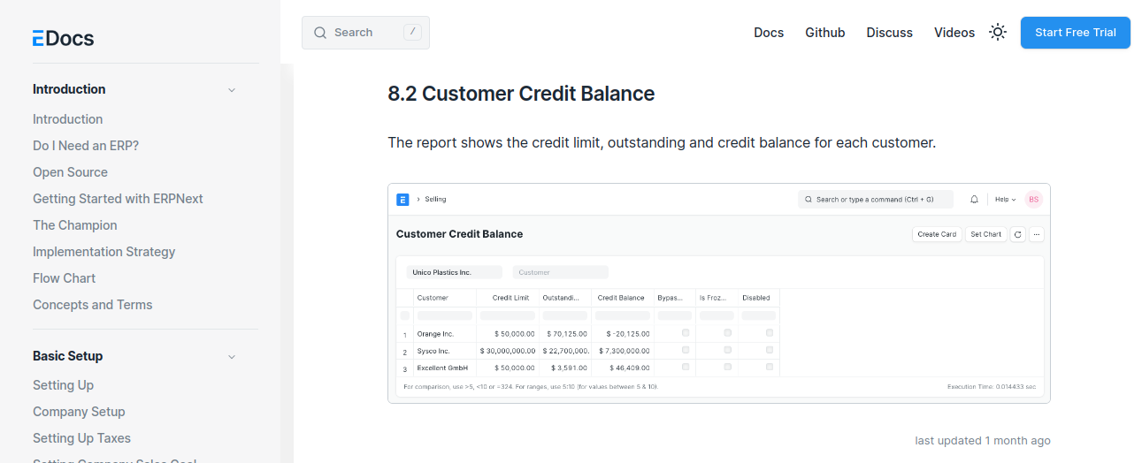Open the Docs nav link

[x=769, y=33]
